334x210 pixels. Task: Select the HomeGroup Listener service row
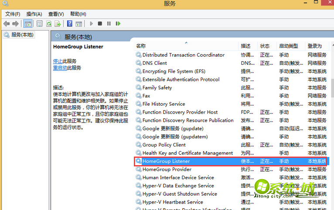point(232,161)
